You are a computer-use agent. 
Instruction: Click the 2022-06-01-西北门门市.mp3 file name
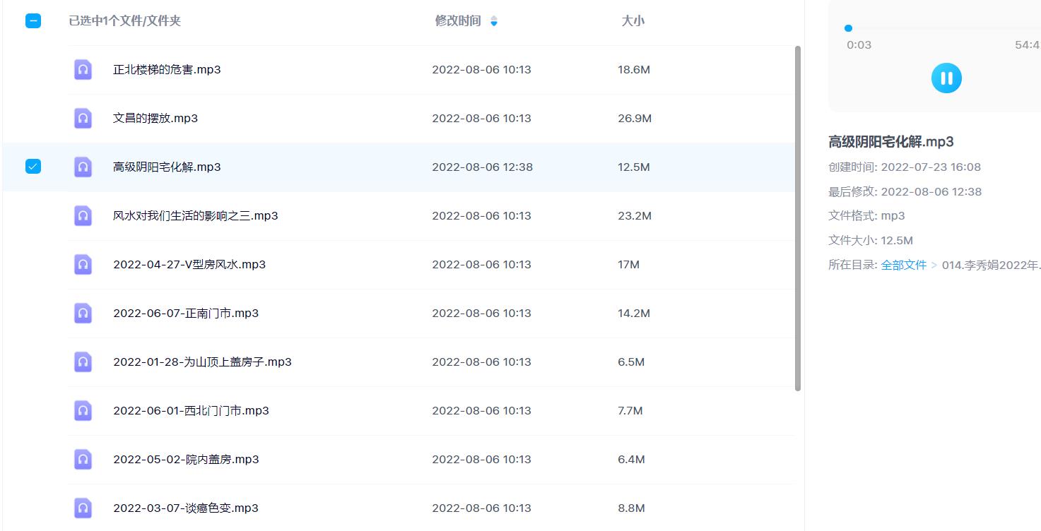tap(191, 411)
